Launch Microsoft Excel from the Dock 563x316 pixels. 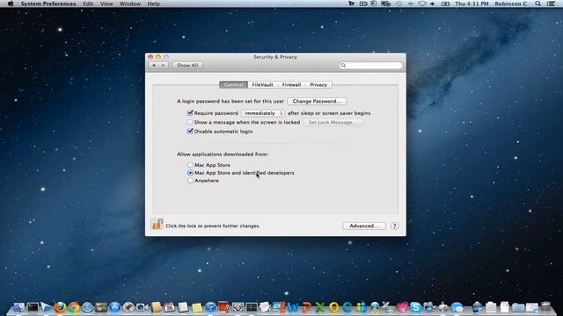(319, 307)
